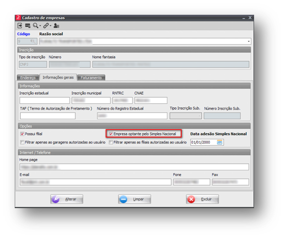
Task: Select the Informações gerais tab
Action: click(58, 77)
